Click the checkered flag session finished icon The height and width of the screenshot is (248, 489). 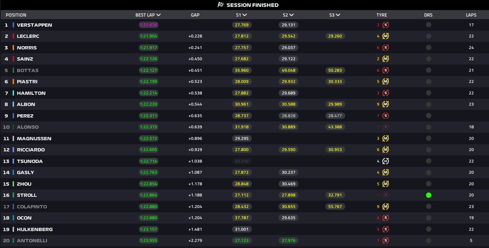pos(221,4)
